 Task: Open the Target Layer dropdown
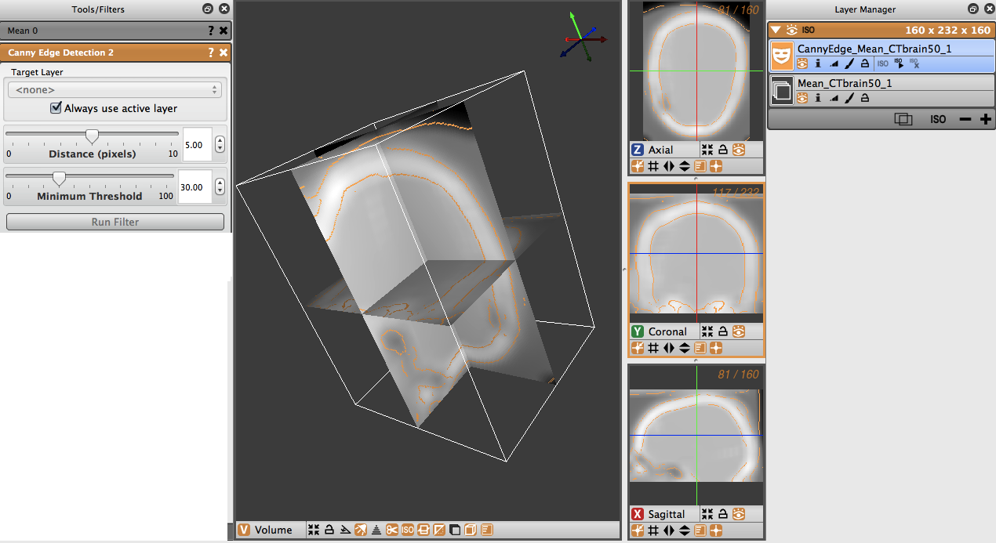click(115, 90)
